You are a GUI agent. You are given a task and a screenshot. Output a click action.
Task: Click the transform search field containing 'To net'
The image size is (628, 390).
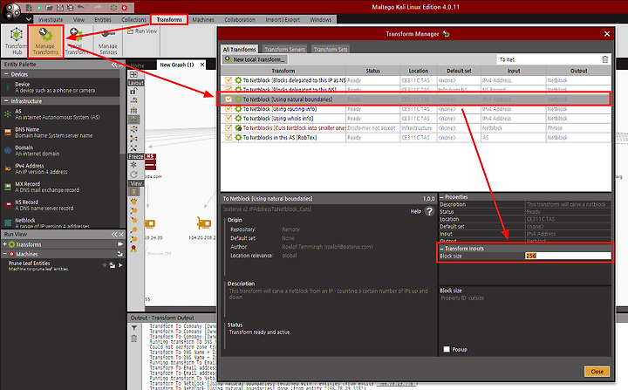pos(548,59)
